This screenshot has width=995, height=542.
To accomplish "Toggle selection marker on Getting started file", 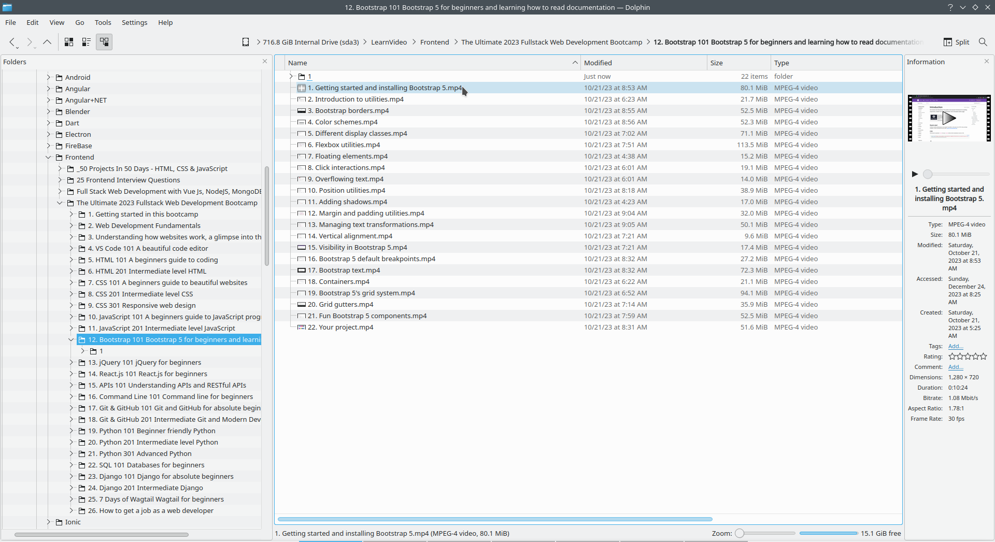I will click(302, 88).
